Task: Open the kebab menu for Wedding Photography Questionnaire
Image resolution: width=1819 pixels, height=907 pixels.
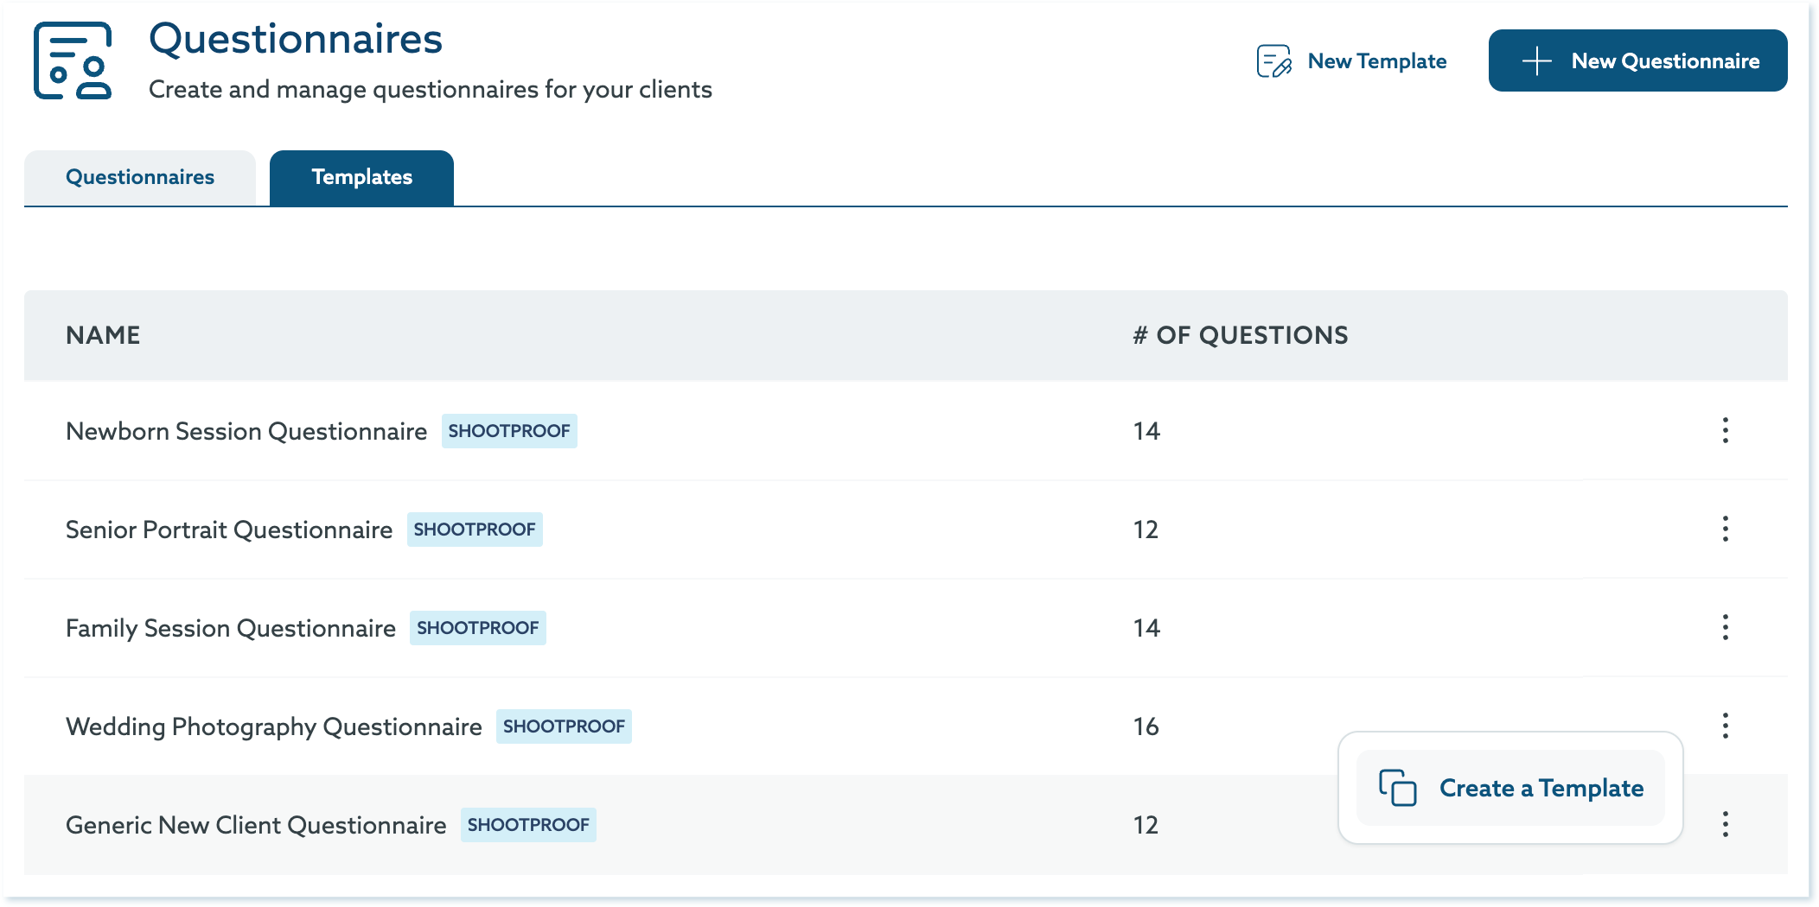Action: tap(1725, 726)
